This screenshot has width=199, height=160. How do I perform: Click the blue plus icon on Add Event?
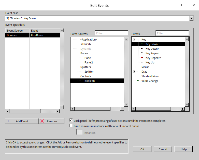click(8, 121)
